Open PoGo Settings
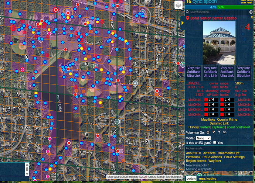This screenshot has height=183, width=255. point(234,157)
